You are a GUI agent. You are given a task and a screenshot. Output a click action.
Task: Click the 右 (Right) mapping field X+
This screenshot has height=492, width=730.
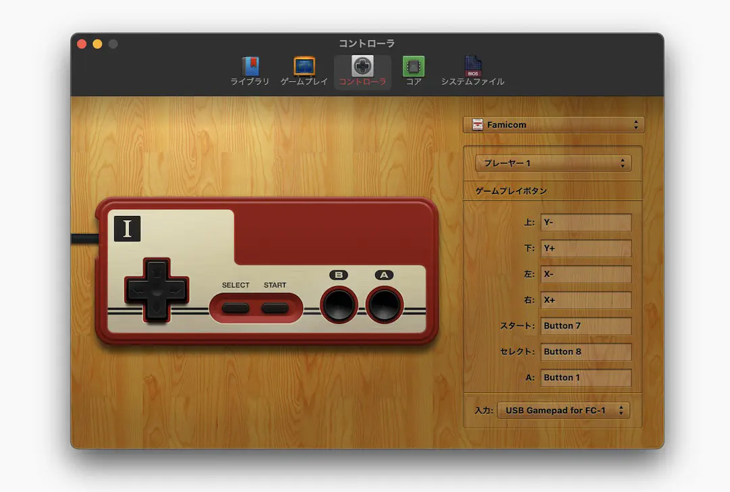pos(585,300)
